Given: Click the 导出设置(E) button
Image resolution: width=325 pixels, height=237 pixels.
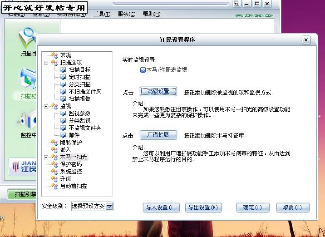Looking at the screenshot, I should pos(203,207).
